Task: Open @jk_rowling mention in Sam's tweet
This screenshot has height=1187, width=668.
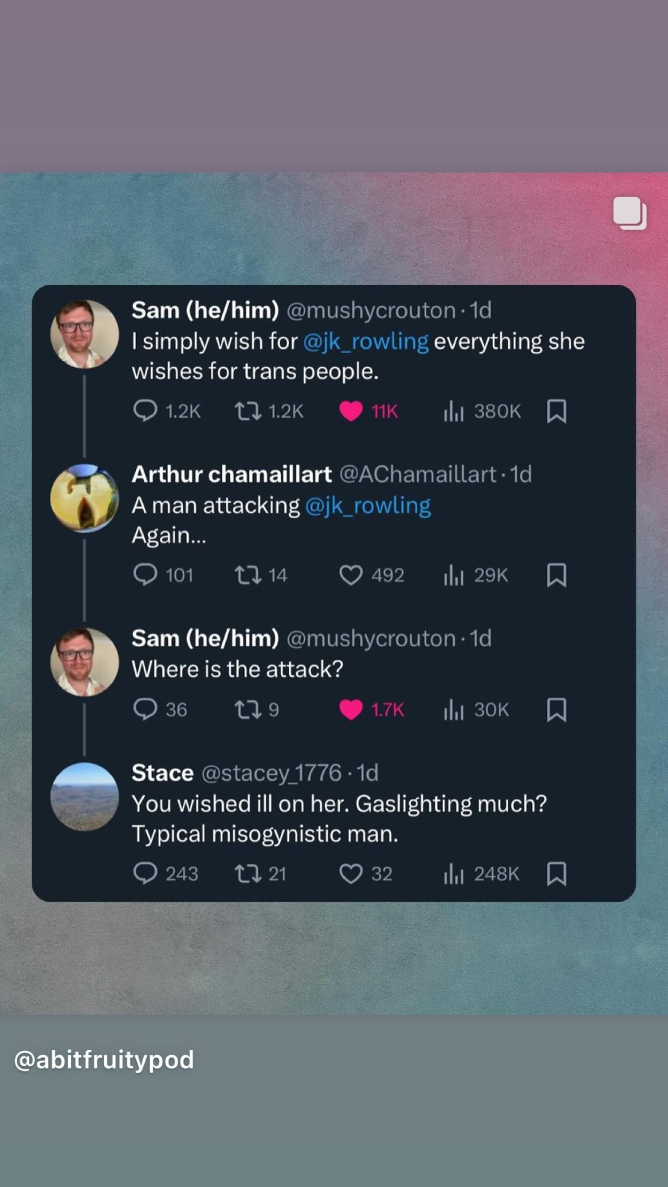Action: pyautogui.click(x=366, y=341)
